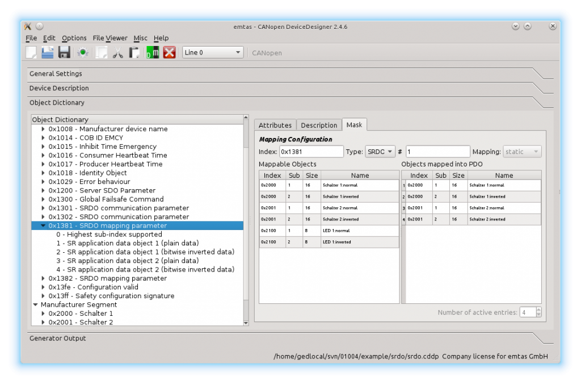This screenshot has height=384, width=581.
Task: Open the Type SRDO dropdown
Action: pyautogui.click(x=380, y=152)
